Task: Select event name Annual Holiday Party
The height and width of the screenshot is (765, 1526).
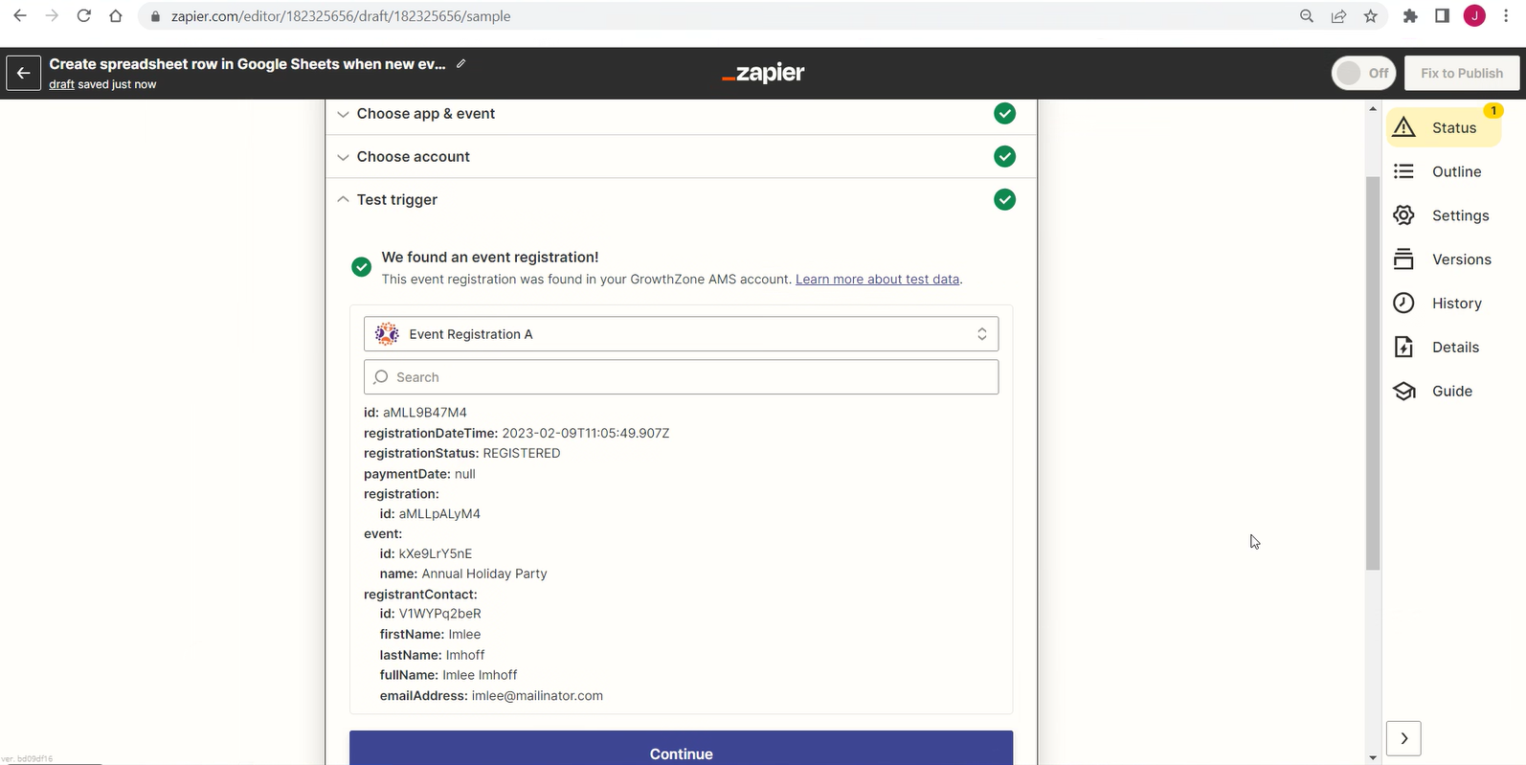Action: coord(484,574)
